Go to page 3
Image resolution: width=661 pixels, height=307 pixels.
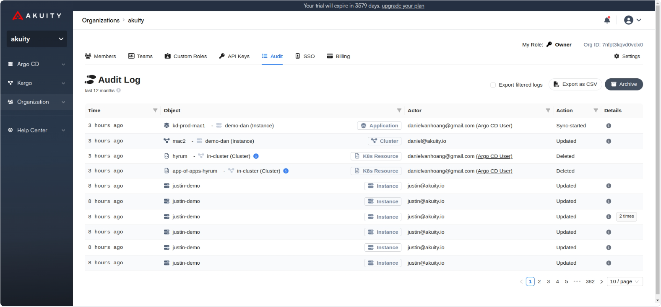coord(548,281)
